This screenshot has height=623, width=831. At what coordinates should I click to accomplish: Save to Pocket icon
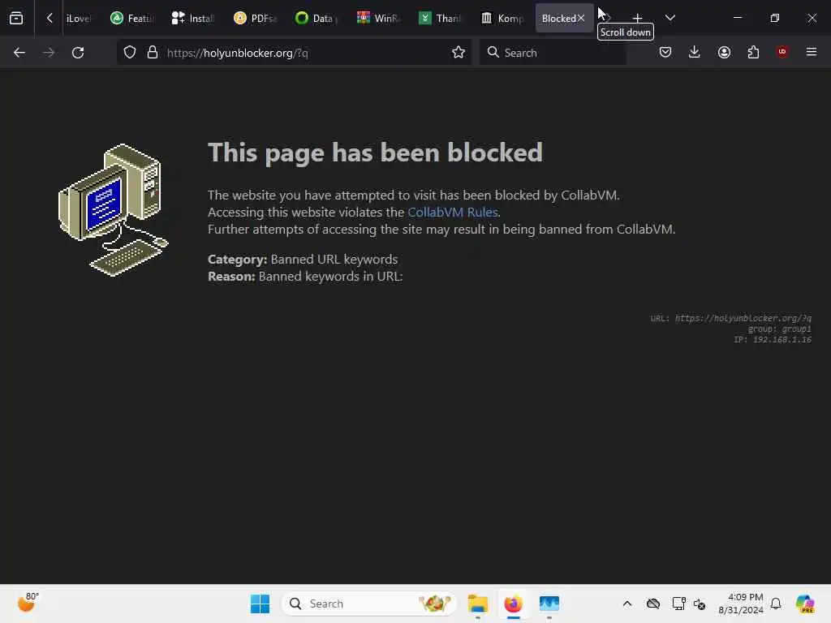click(x=665, y=52)
